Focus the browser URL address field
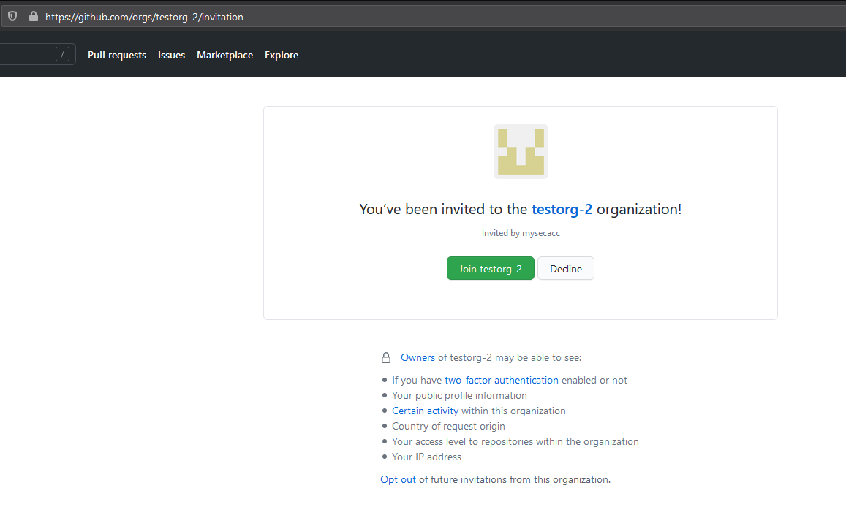The width and height of the screenshot is (846, 507). click(x=292, y=16)
